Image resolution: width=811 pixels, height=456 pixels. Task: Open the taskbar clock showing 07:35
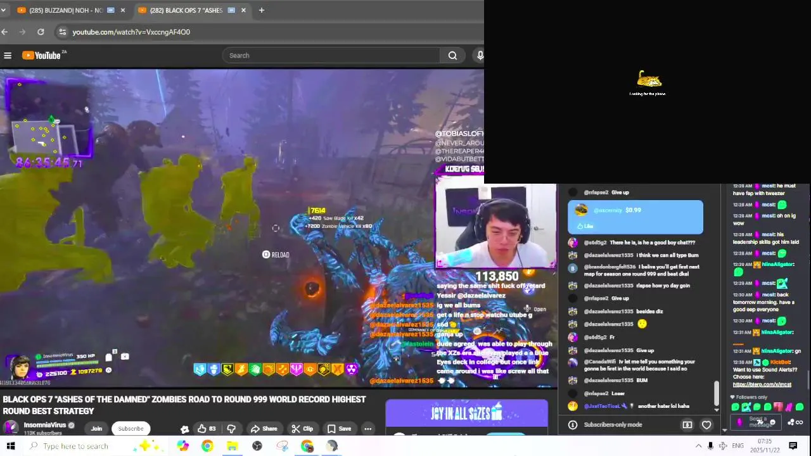pos(765,446)
